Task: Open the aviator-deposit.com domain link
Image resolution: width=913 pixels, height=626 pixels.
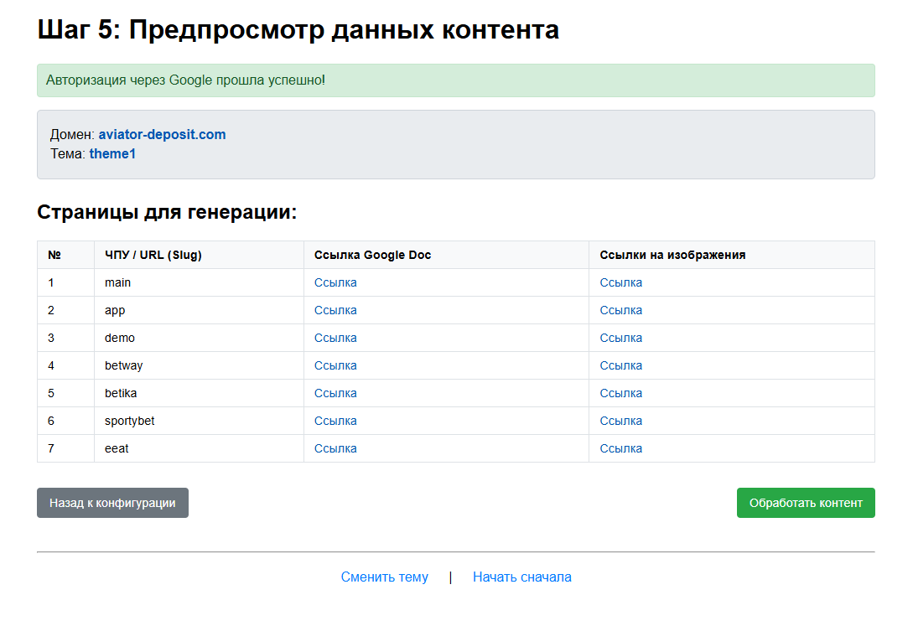Action: coord(162,134)
